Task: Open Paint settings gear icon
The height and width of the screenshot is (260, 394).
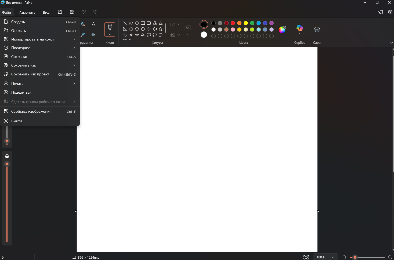Action: pos(390,12)
